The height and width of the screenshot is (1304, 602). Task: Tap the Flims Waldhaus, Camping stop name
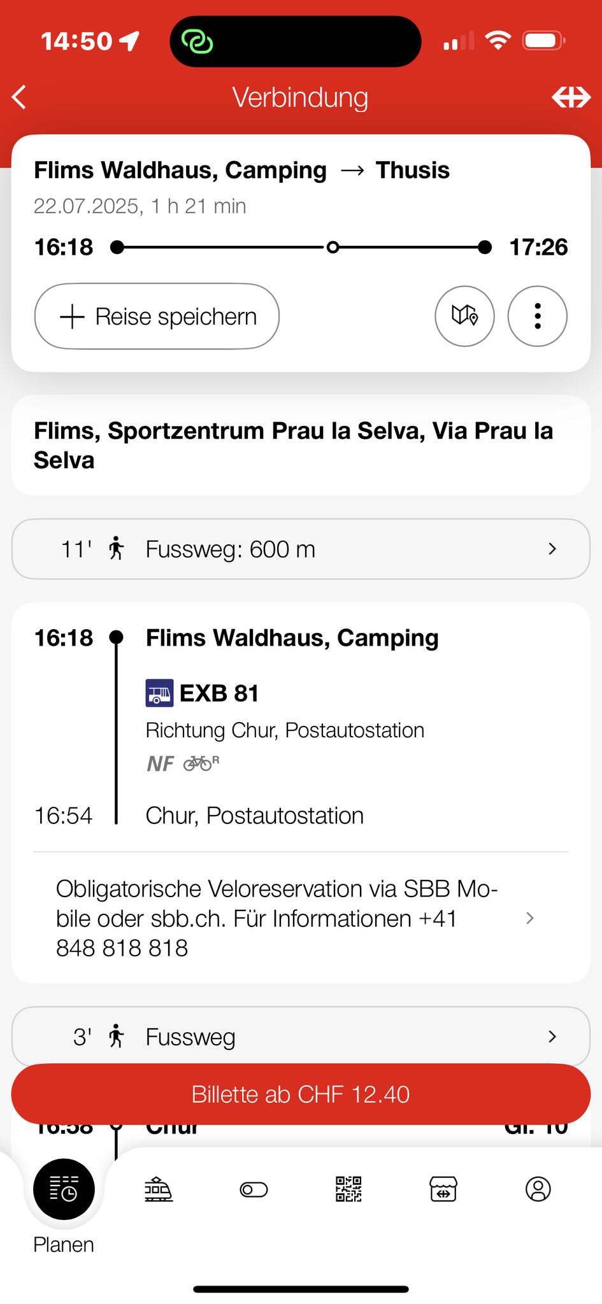[x=292, y=638]
